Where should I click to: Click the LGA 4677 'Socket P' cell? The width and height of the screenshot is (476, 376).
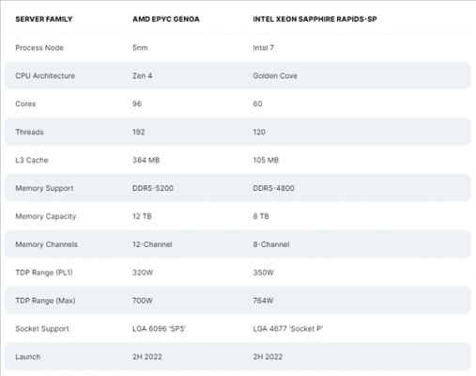click(287, 329)
